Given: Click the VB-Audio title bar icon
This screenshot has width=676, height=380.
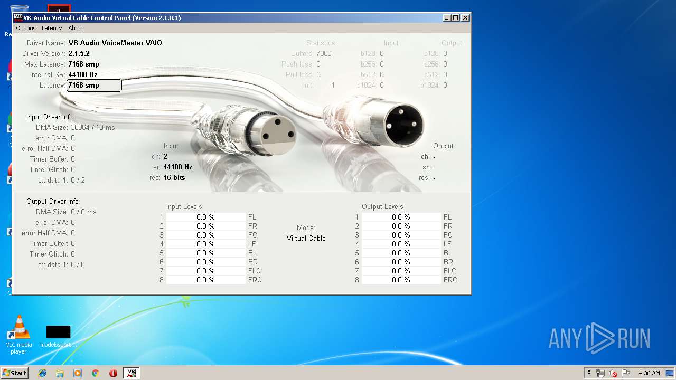Looking at the screenshot, I should point(18,17).
